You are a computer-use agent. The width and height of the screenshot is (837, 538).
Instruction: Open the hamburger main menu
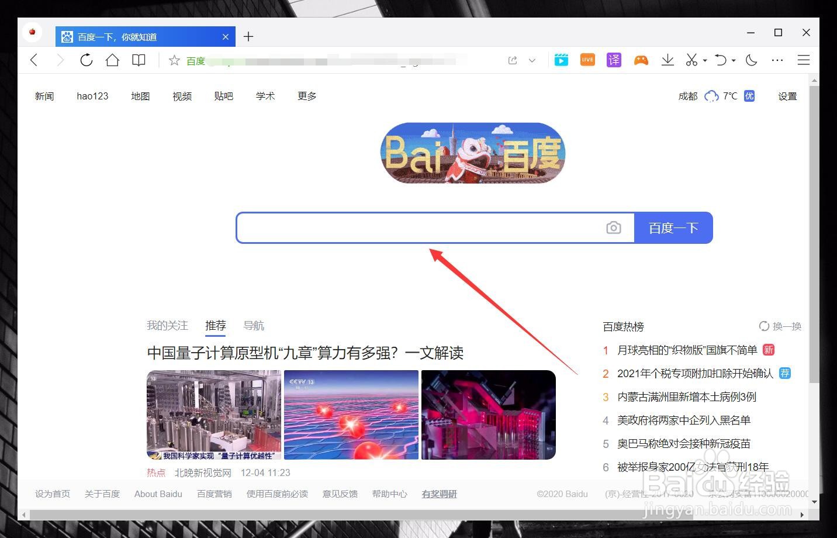[x=804, y=60]
